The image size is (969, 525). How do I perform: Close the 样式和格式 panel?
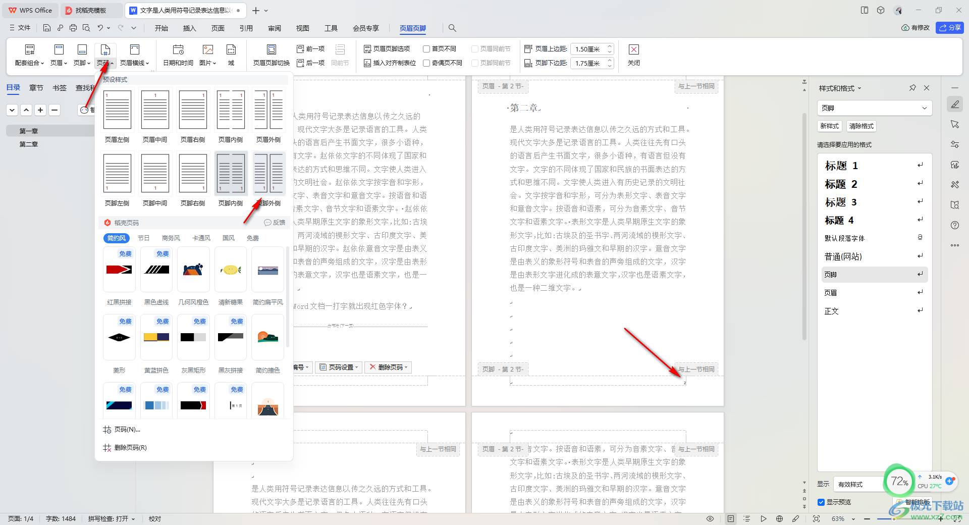tap(927, 88)
